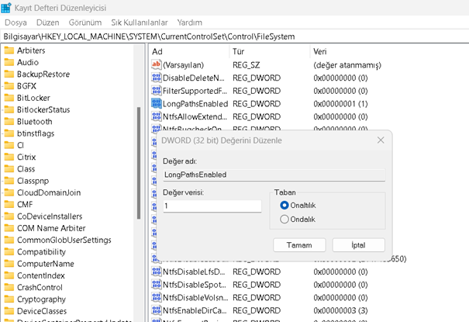Cancel the dialog with İptal button
This screenshot has height=322, width=469.
[358, 244]
